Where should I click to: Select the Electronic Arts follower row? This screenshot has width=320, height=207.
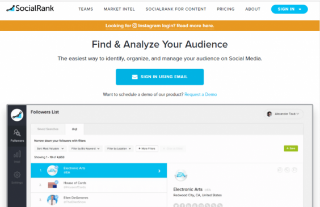coord(99,170)
